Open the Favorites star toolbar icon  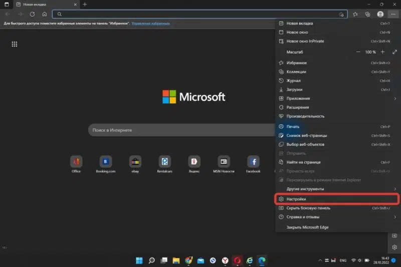coord(355,15)
